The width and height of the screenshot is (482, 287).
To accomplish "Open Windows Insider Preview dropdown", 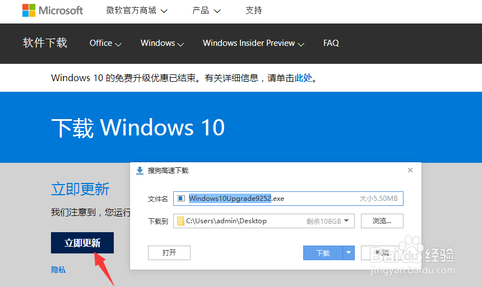I will [x=253, y=43].
